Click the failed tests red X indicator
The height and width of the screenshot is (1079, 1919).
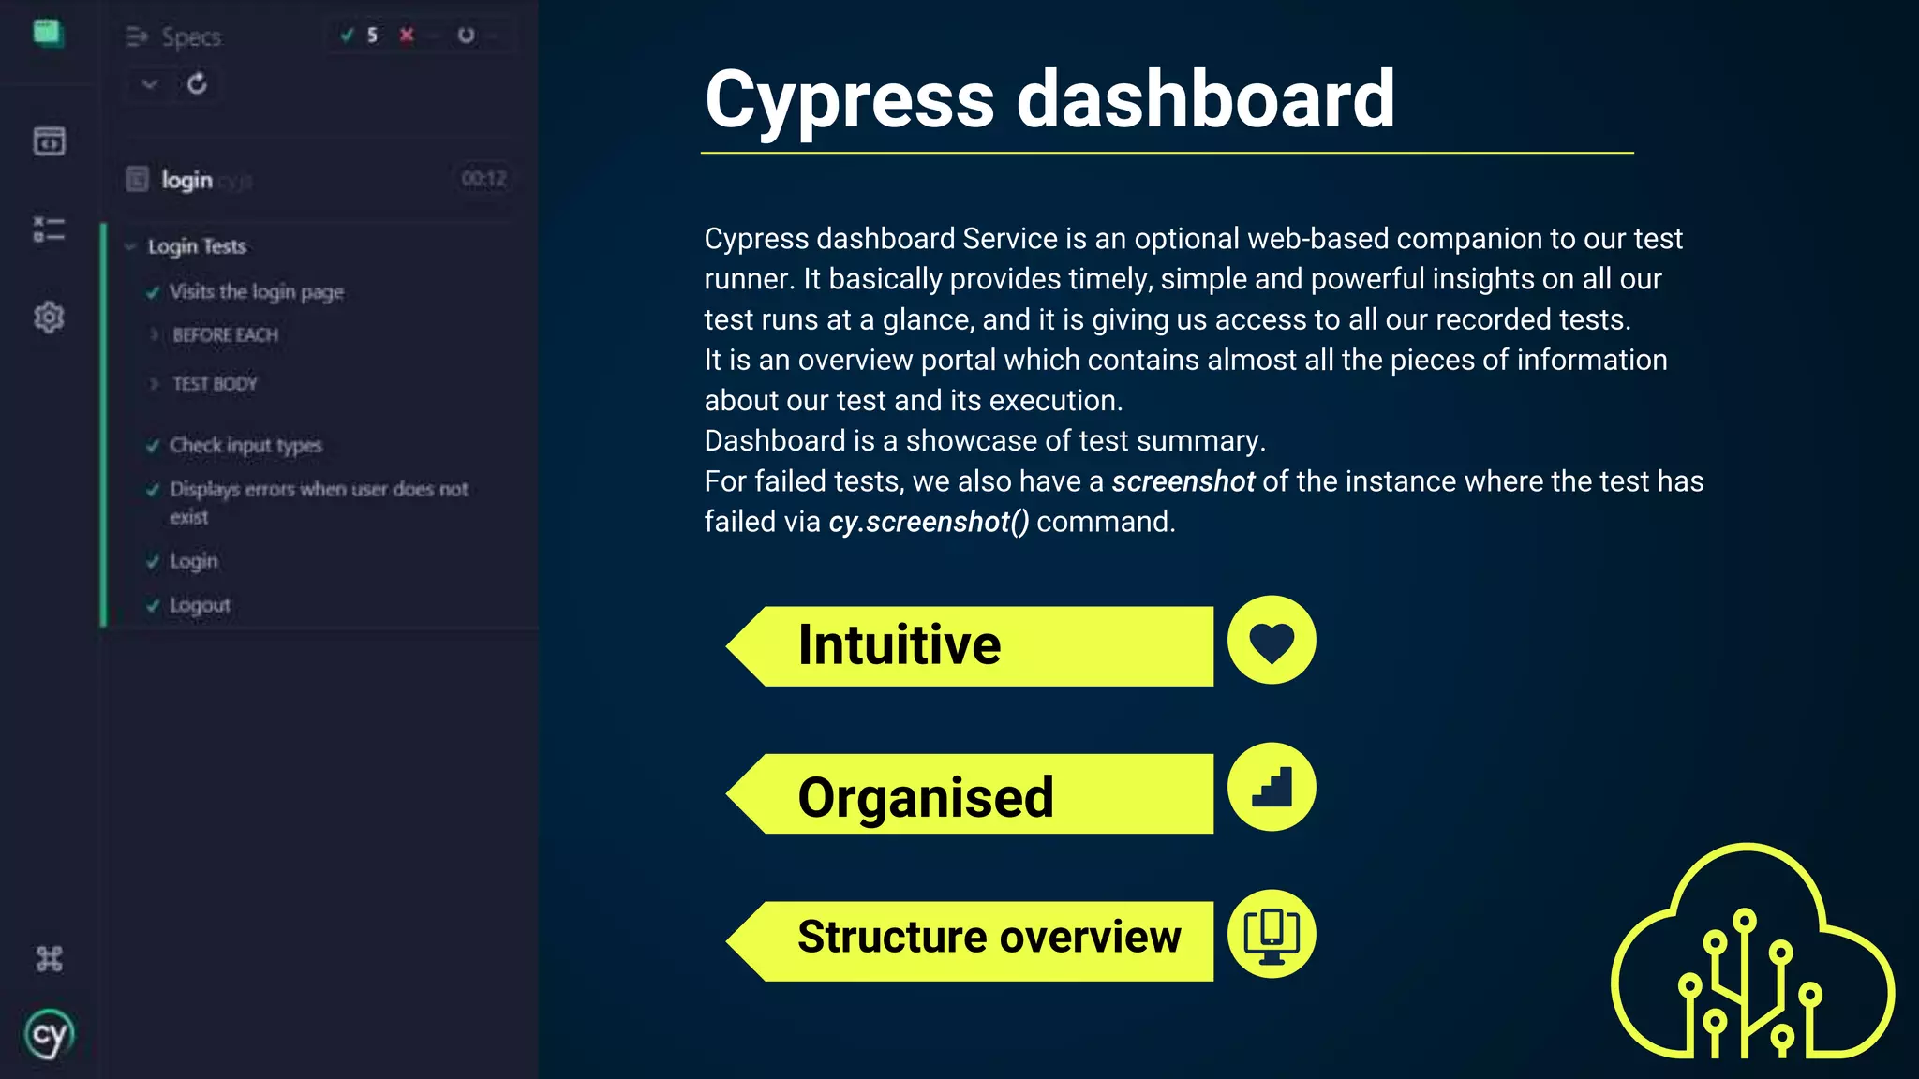click(407, 36)
